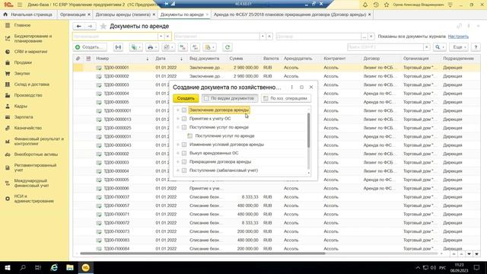This screenshot has height=274, width=487.
Task: Open the home icon on Начальная страница tab
Action: coord(5,14)
